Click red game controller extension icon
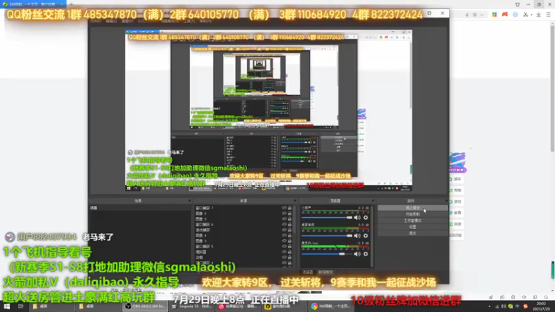 tap(505, 15)
